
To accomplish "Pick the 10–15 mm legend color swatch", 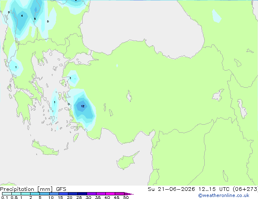I will pos(54,194).
